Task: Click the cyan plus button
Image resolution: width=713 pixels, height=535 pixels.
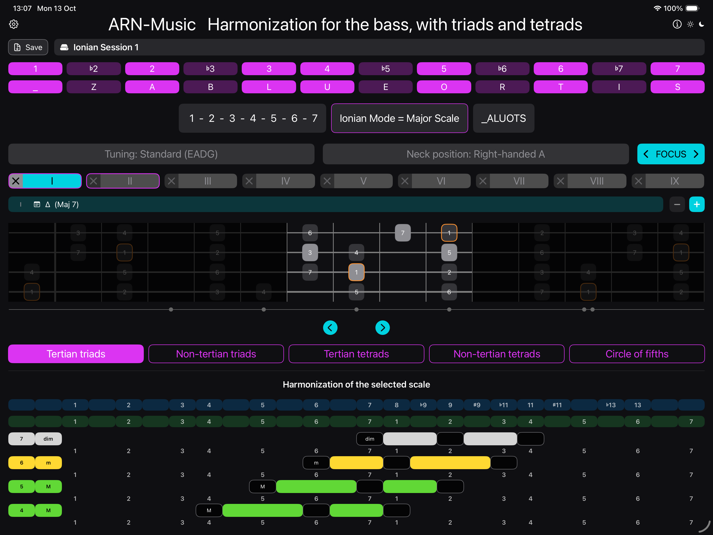Action: coord(697,205)
